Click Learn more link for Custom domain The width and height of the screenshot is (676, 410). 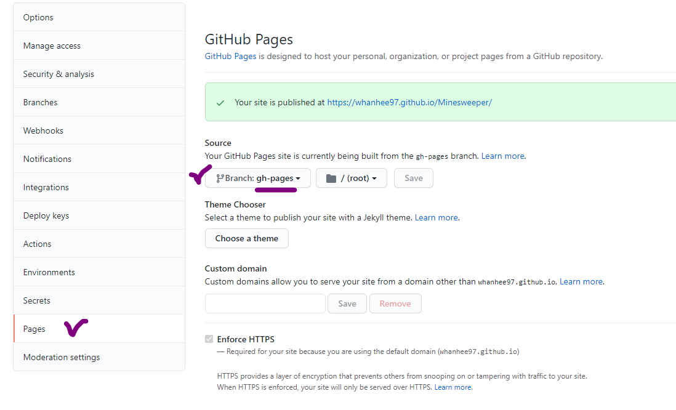[581, 281]
